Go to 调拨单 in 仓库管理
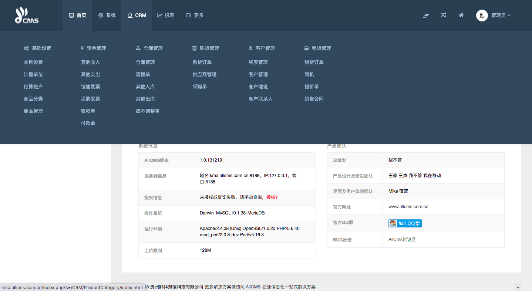The image size is (532, 291). [x=143, y=74]
